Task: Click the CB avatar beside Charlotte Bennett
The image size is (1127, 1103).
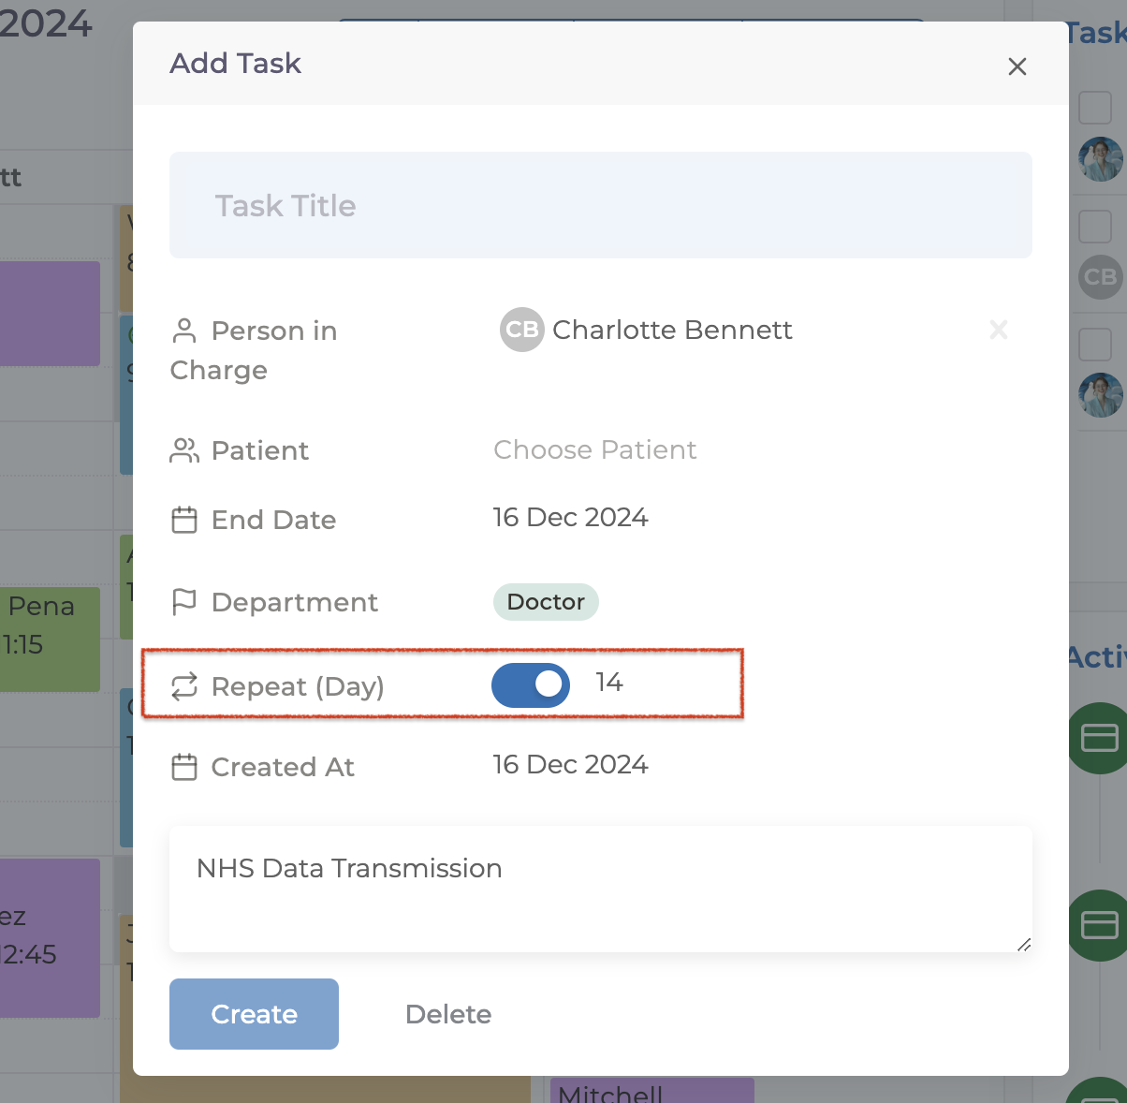Action: (x=521, y=330)
